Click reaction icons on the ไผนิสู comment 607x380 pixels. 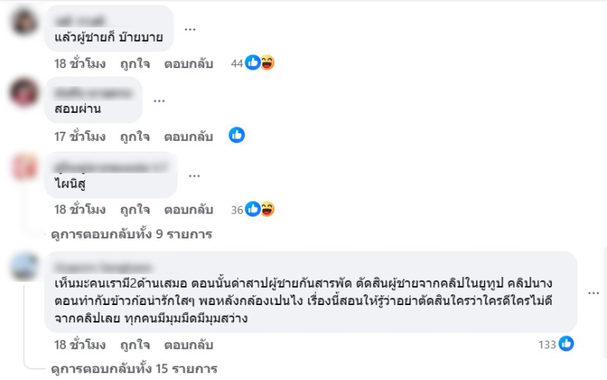point(259,209)
